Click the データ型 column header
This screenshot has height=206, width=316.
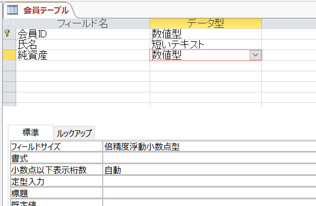(205, 23)
